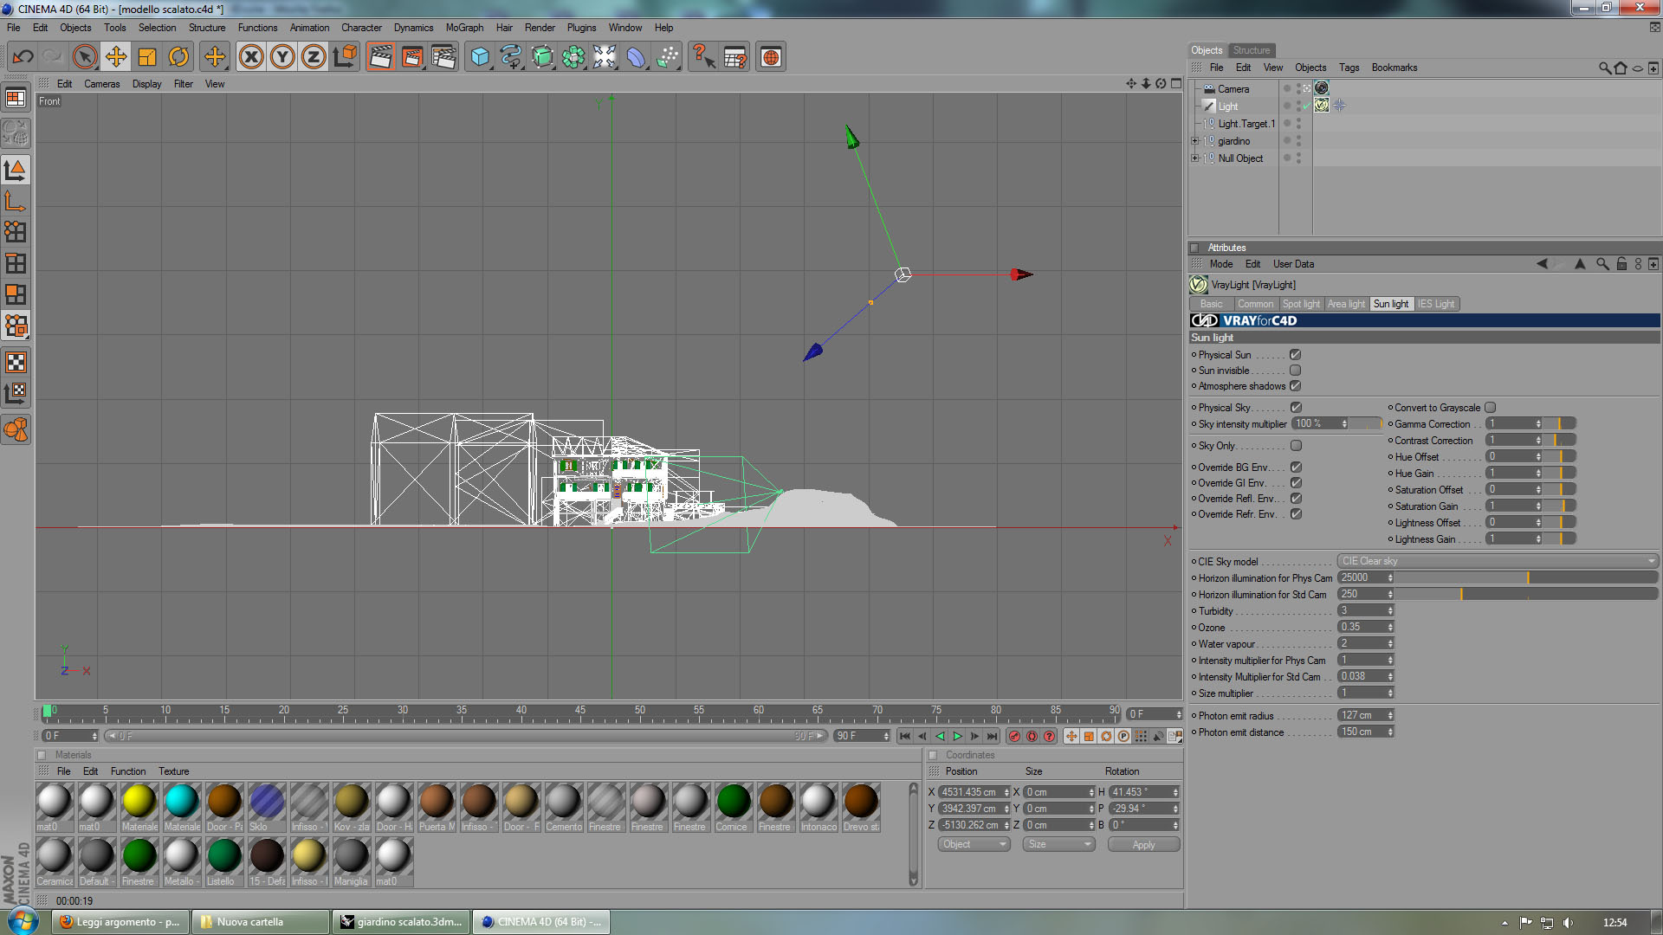Switch to the Area light tab
1663x935 pixels.
point(1345,304)
